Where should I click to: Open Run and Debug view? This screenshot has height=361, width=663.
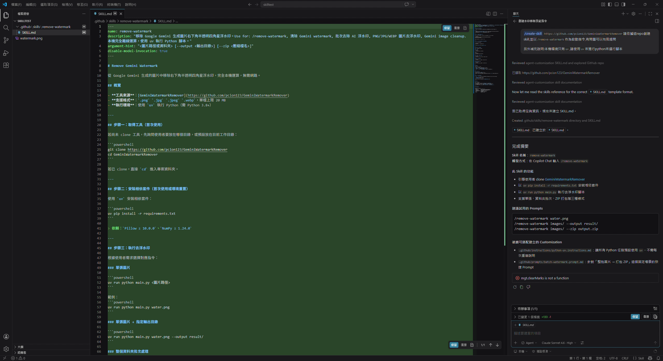tap(6, 53)
